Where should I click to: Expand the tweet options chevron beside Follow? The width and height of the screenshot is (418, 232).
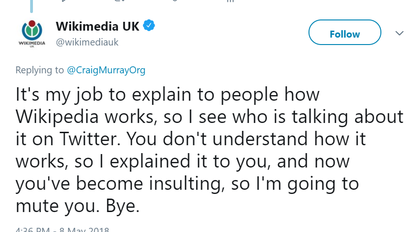click(399, 33)
